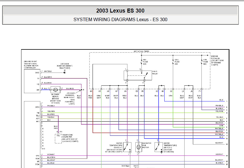The image size is (244, 168).
Task: Click the telephone computer TEL box
Action: pos(58,139)
